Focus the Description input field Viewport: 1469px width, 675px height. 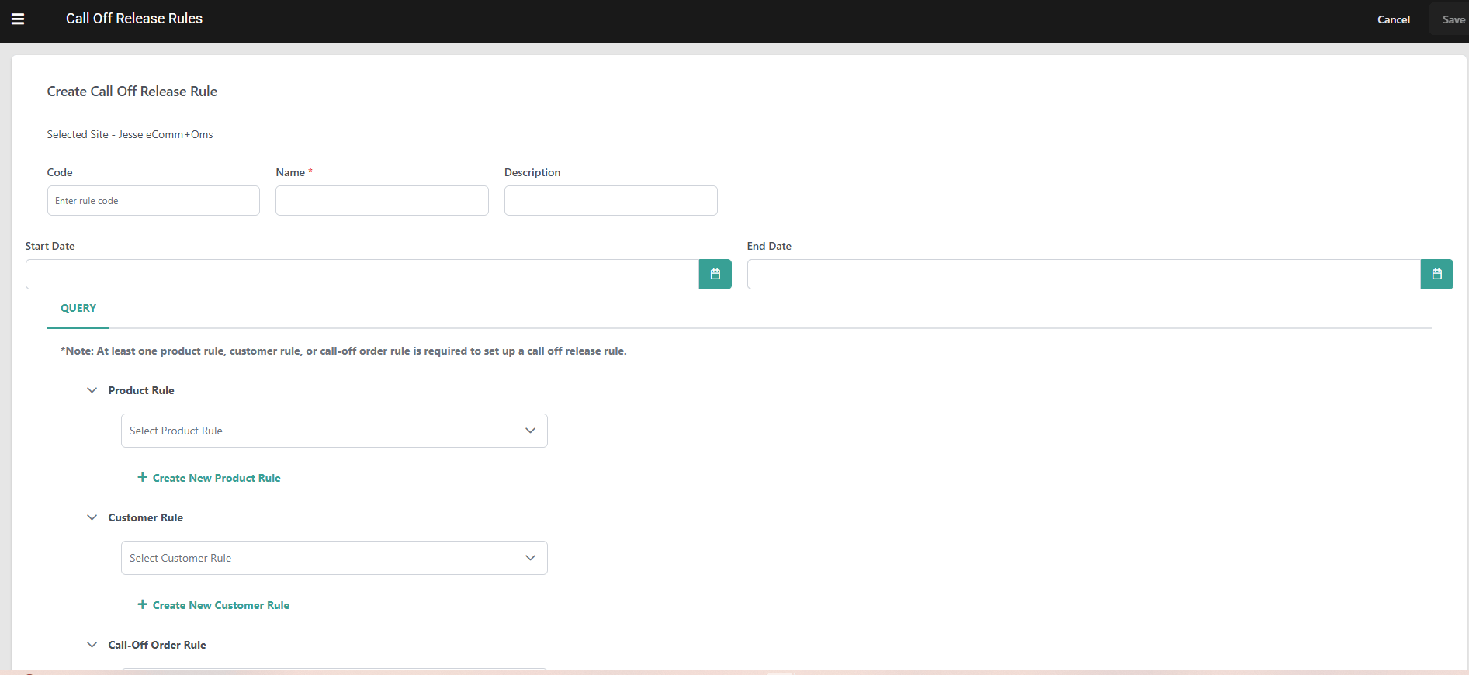coord(611,200)
